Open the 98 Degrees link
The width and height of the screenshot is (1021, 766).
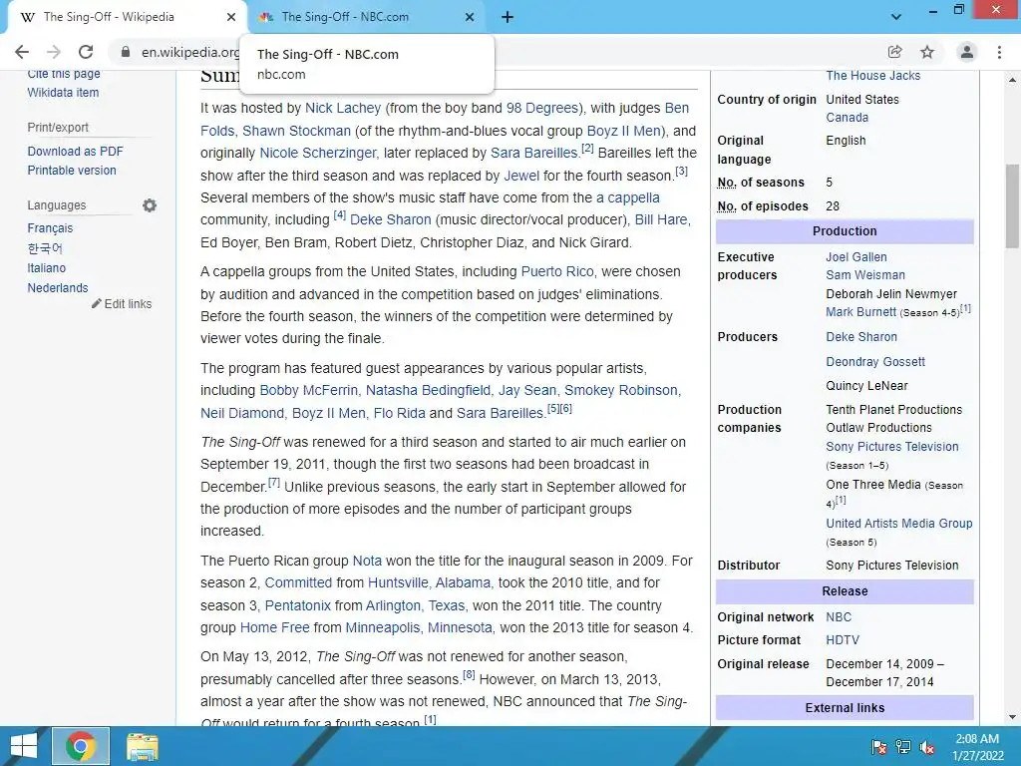pyautogui.click(x=541, y=108)
